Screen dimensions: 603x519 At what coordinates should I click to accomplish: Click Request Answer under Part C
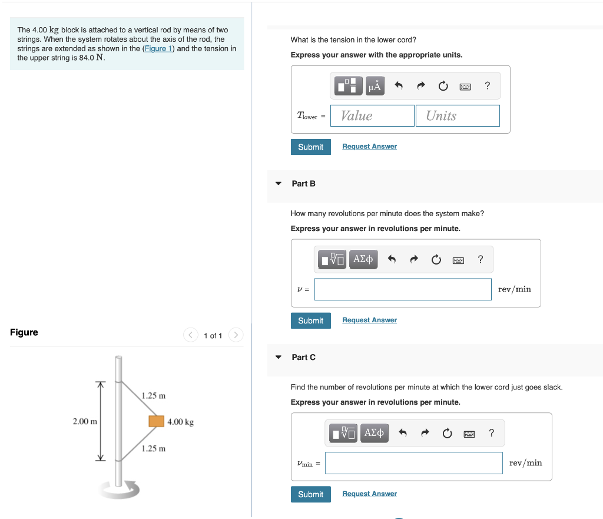coord(369,494)
